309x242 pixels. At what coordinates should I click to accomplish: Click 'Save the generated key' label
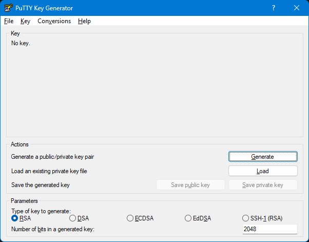(x=41, y=185)
